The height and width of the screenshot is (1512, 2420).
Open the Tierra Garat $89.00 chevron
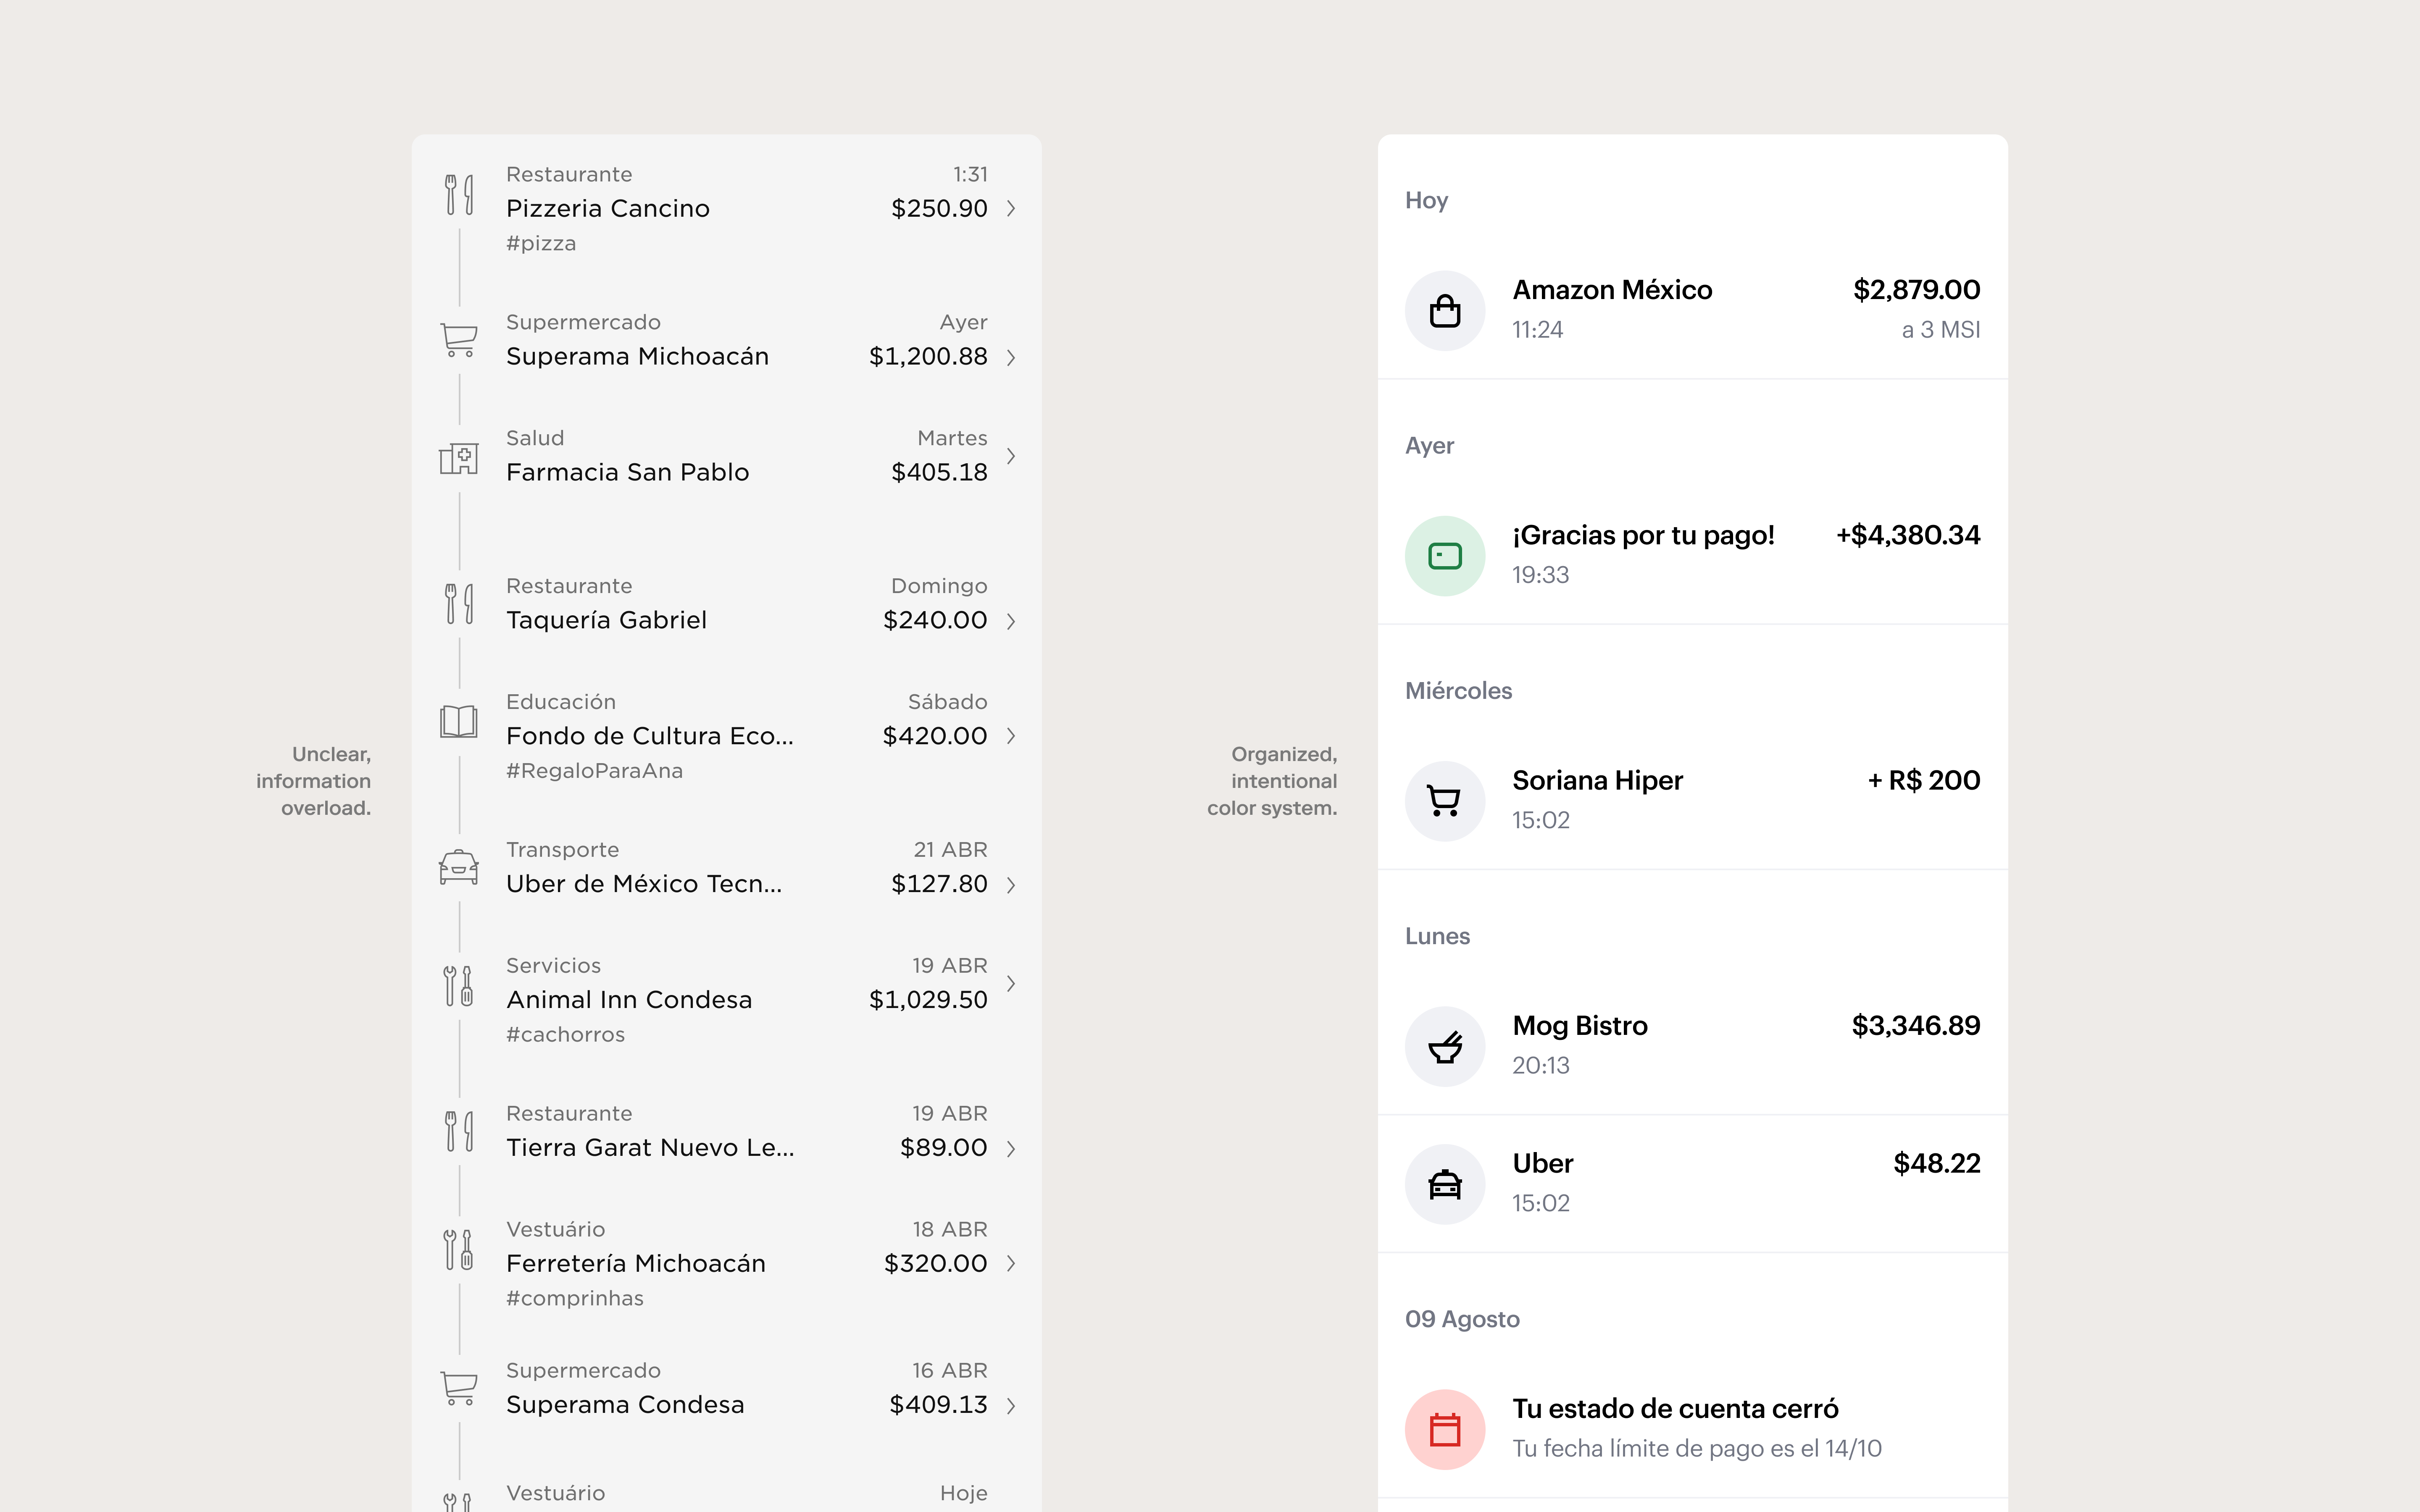pyautogui.click(x=1011, y=1149)
